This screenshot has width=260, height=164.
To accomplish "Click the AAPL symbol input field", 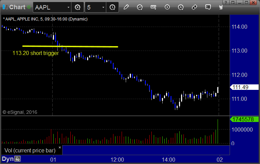I will tap(50, 7).
